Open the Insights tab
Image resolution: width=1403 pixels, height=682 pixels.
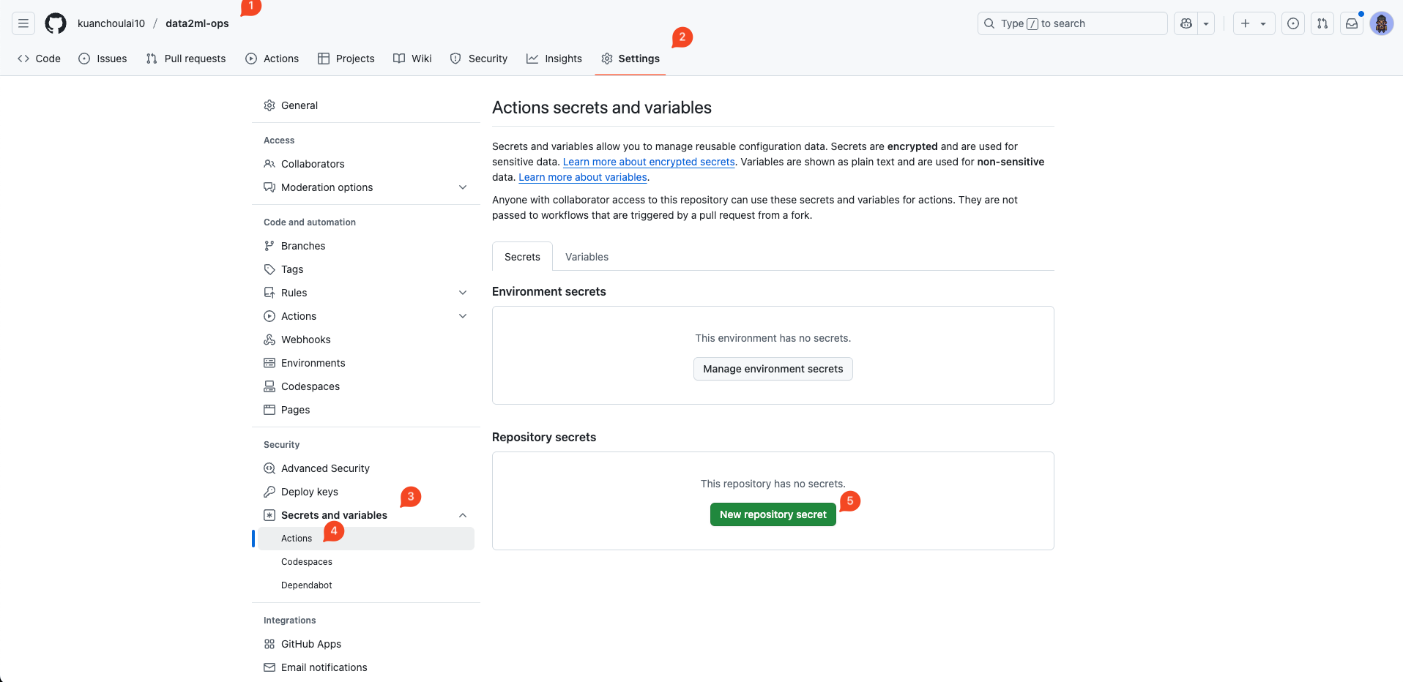[554, 59]
